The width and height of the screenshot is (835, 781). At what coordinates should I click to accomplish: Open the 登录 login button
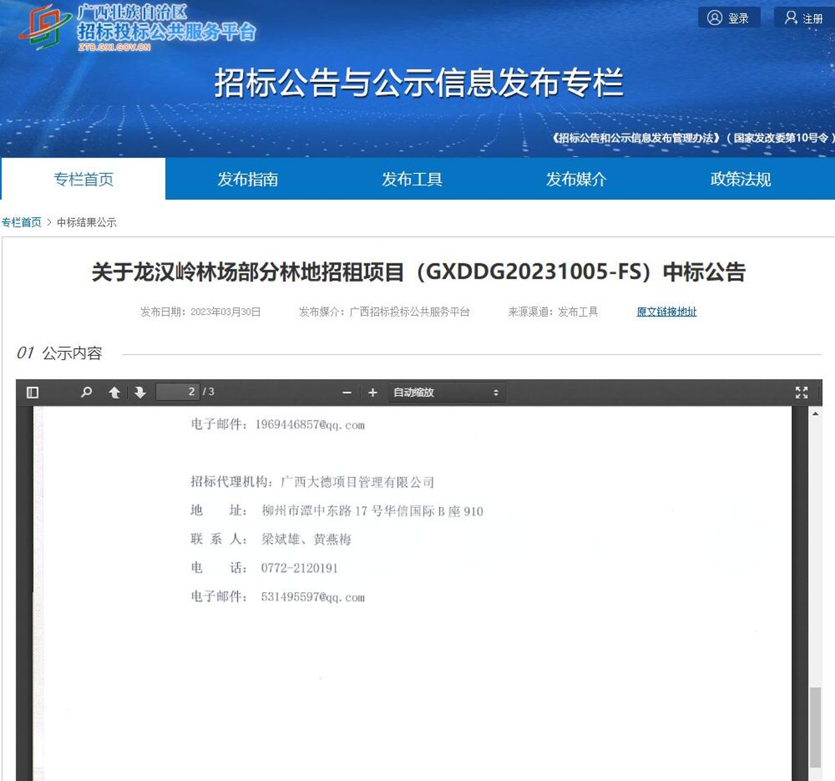pos(728,18)
